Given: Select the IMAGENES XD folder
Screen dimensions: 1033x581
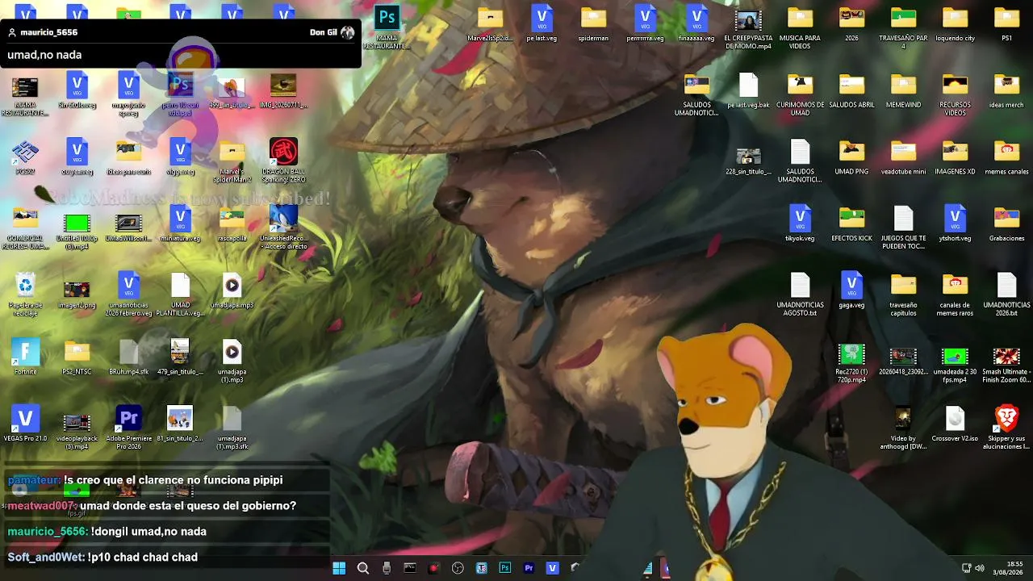Looking at the screenshot, I should click(955, 156).
